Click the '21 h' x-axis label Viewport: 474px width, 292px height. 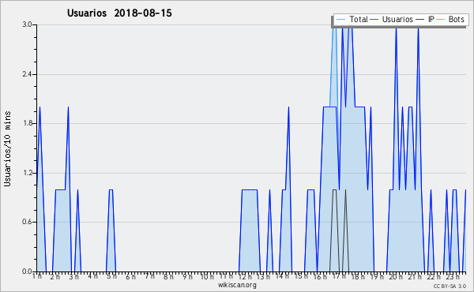tap(415, 276)
